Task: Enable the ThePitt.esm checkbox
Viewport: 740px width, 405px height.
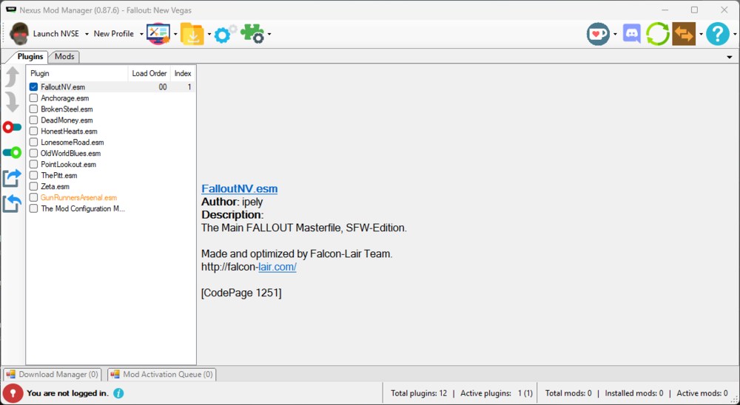Action: 33,175
